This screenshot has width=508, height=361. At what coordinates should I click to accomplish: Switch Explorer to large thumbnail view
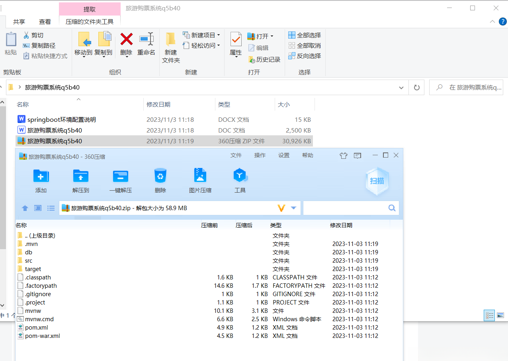pyautogui.click(x=501, y=315)
